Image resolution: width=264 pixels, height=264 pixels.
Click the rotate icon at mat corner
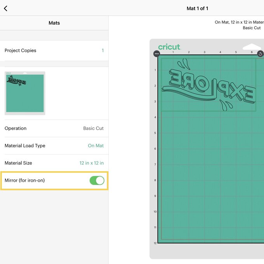coord(261,54)
